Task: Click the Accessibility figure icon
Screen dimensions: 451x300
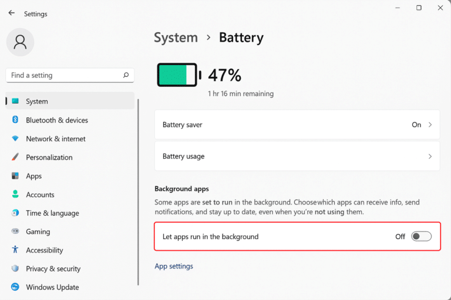Action: (15, 250)
